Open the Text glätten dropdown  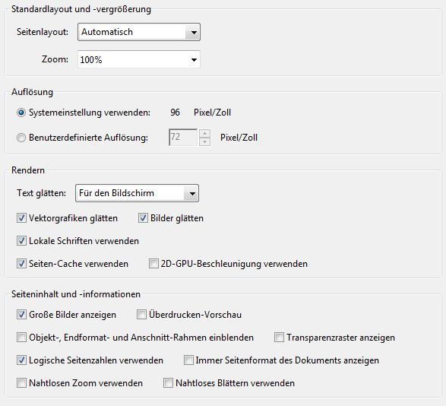click(x=137, y=193)
